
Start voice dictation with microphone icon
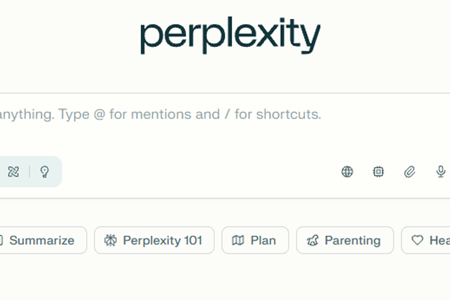pyautogui.click(x=440, y=172)
